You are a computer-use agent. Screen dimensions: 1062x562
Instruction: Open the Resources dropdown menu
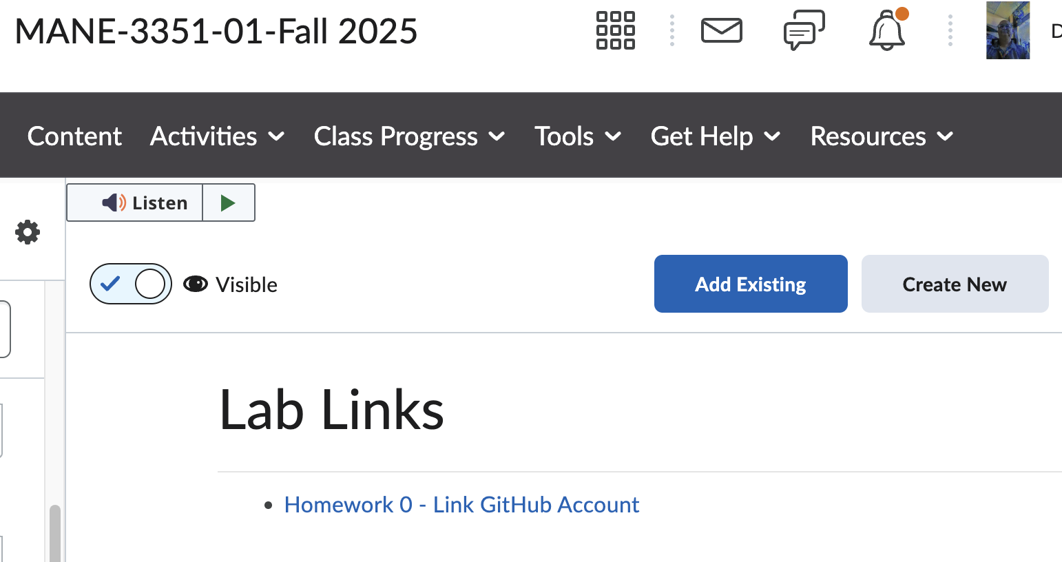point(881,136)
